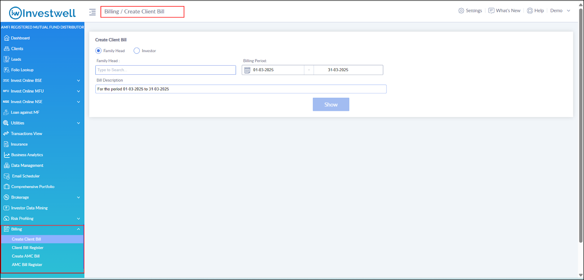Click the Clients people icon
Viewport: 584px width, 280px height.
click(7, 48)
